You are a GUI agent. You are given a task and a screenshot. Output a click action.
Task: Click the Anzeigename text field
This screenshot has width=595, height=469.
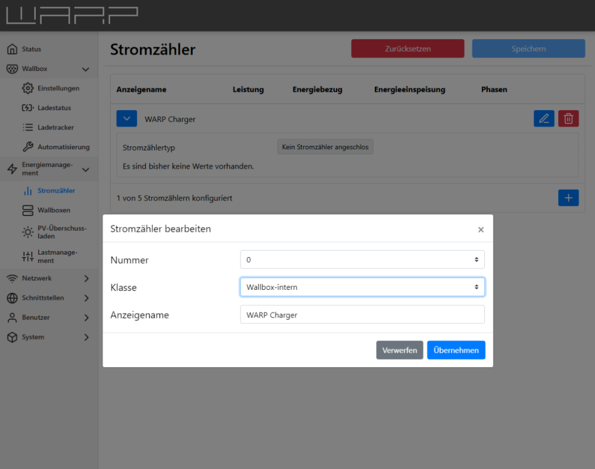[x=362, y=315]
